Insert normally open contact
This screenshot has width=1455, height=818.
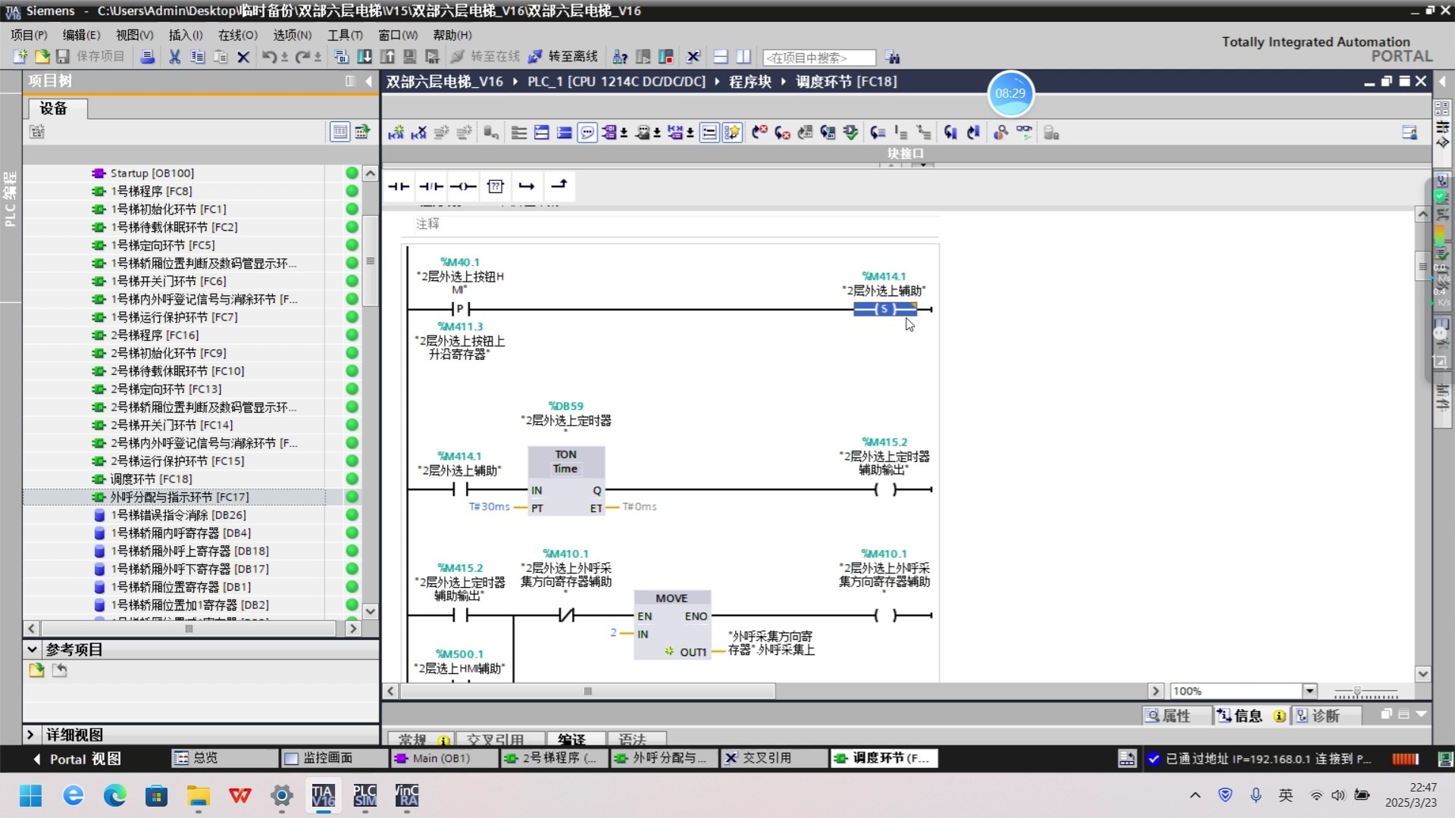pos(399,186)
